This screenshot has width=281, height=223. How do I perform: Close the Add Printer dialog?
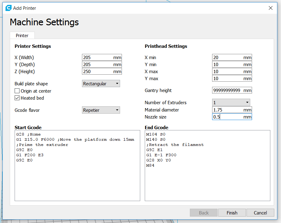[x=270, y=8]
